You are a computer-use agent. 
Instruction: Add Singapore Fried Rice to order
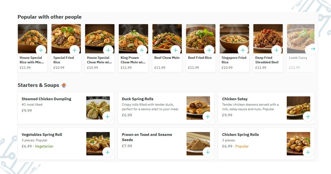coord(243,50)
